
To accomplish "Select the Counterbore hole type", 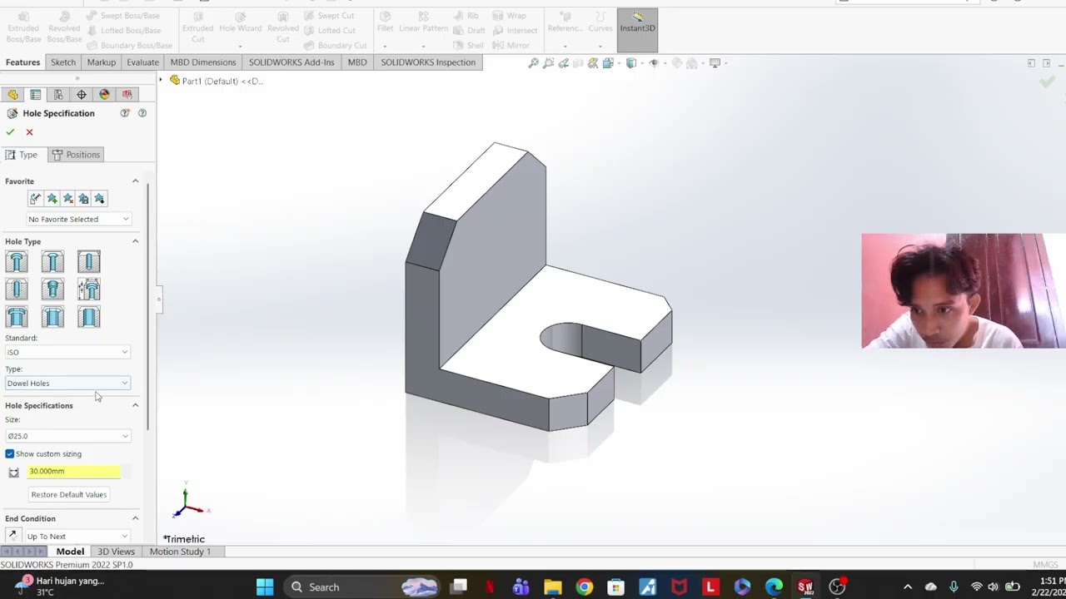I will click(x=17, y=262).
